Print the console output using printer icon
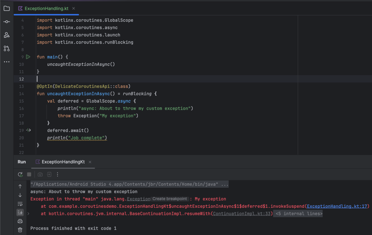The height and width of the screenshot is (235, 372). tap(20, 221)
